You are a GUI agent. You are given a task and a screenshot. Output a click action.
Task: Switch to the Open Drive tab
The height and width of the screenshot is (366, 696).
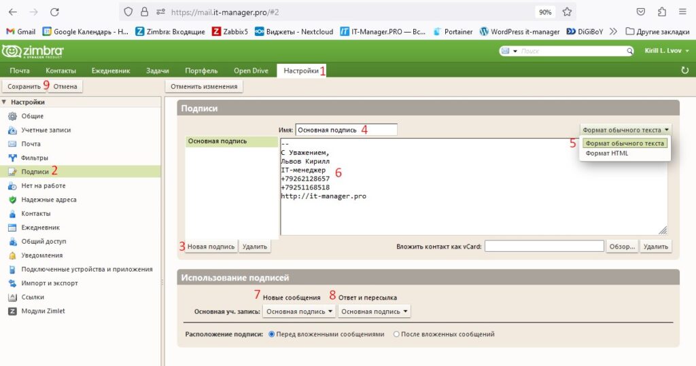251,71
